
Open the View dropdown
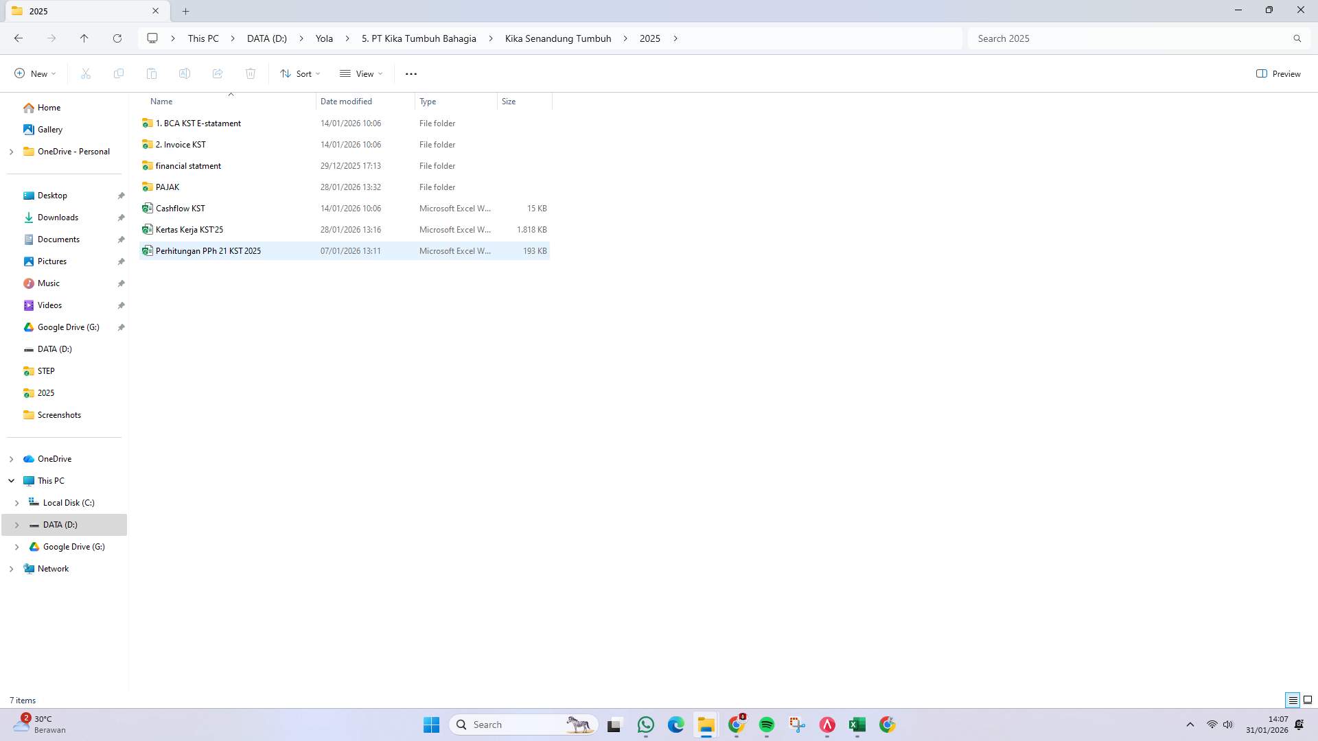pyautogui.click(x=360, y=73)
